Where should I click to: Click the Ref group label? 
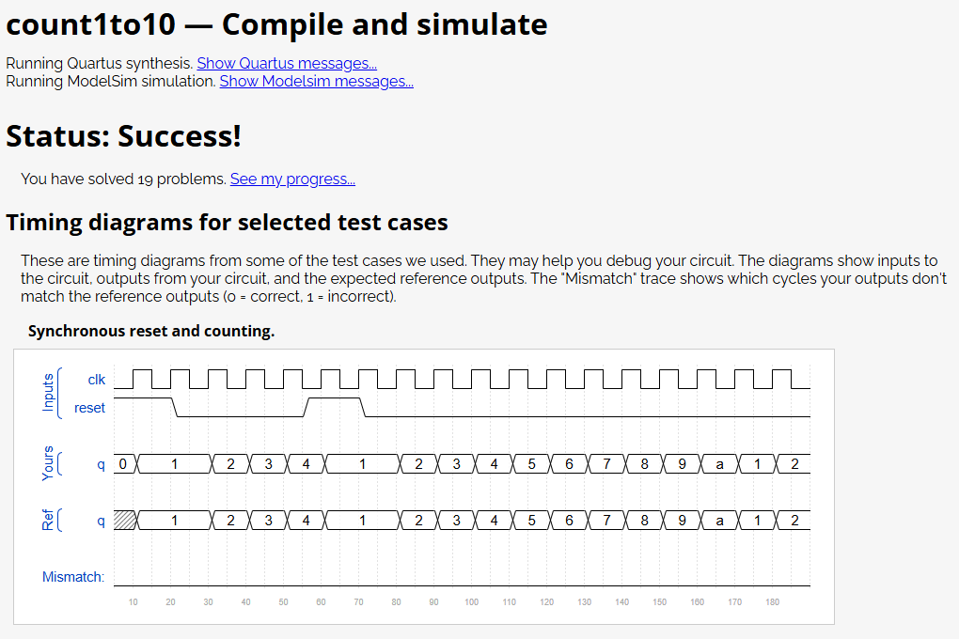[48, 520]
